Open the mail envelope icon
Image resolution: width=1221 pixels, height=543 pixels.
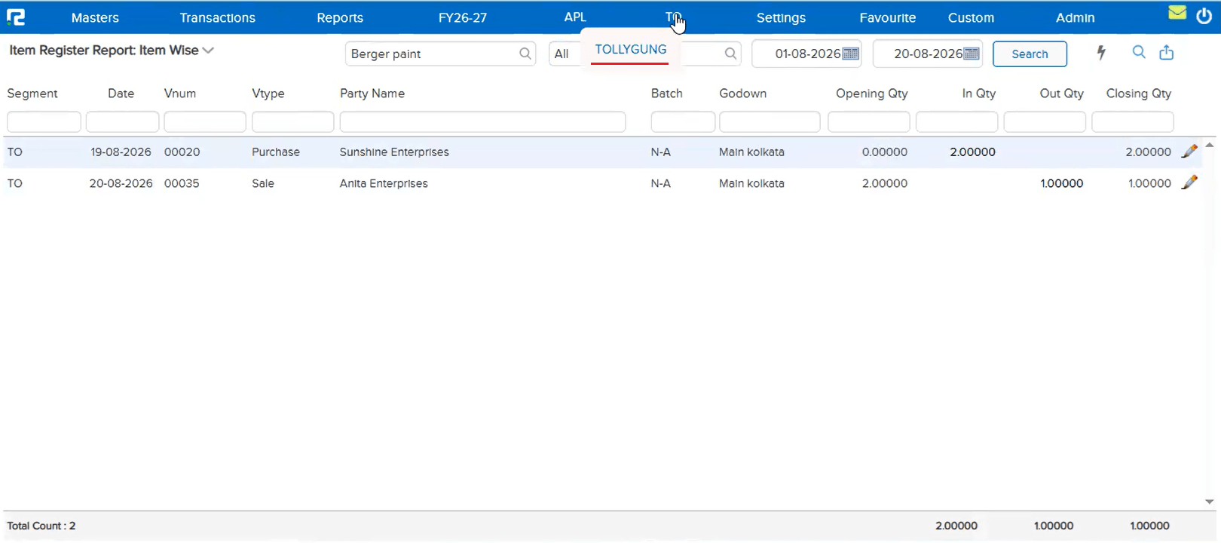tap(1177, 13)
